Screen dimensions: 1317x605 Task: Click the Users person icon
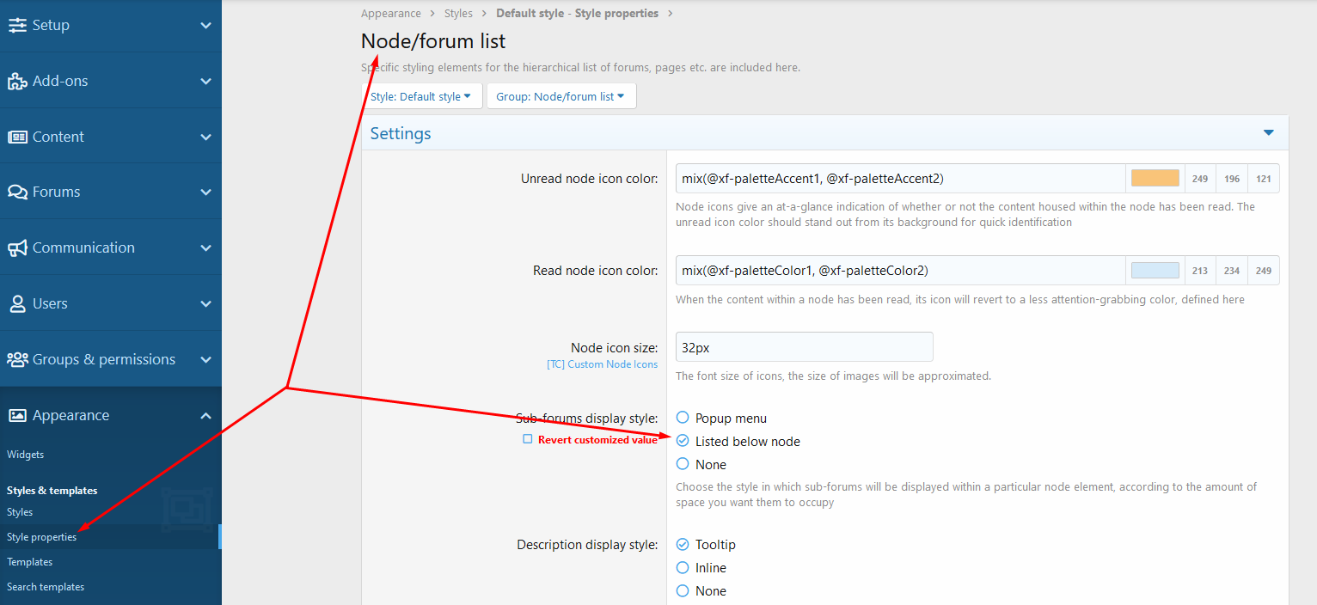coord(17,303)
